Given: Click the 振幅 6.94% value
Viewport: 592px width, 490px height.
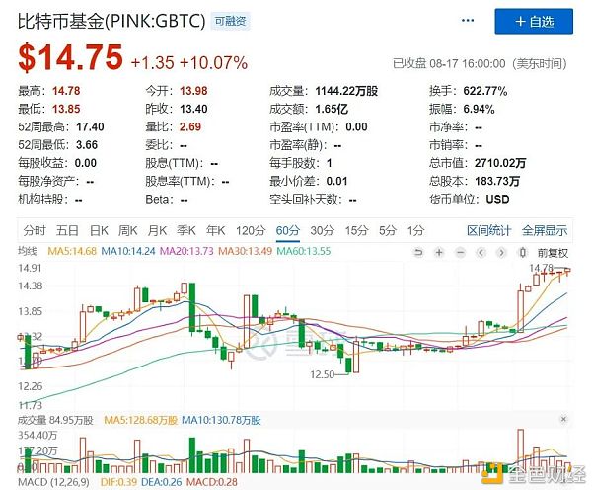Looking at the screenshot, I should click(x=479, y=110).
